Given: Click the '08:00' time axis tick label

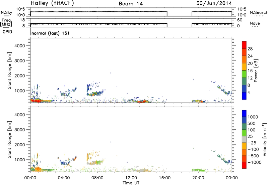Looking at the screenshot, I should pyautogui.click(x=97, y=178).
